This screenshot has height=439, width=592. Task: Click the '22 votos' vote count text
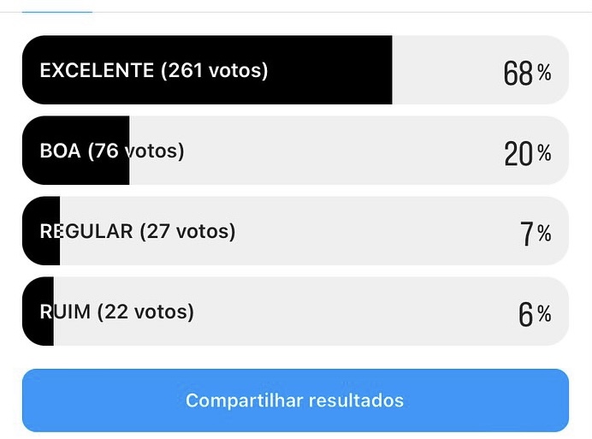click(x=146, y=311)
